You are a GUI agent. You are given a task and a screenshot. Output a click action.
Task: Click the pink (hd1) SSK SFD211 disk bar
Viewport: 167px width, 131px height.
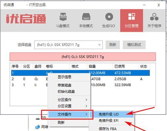click(83, 57)
